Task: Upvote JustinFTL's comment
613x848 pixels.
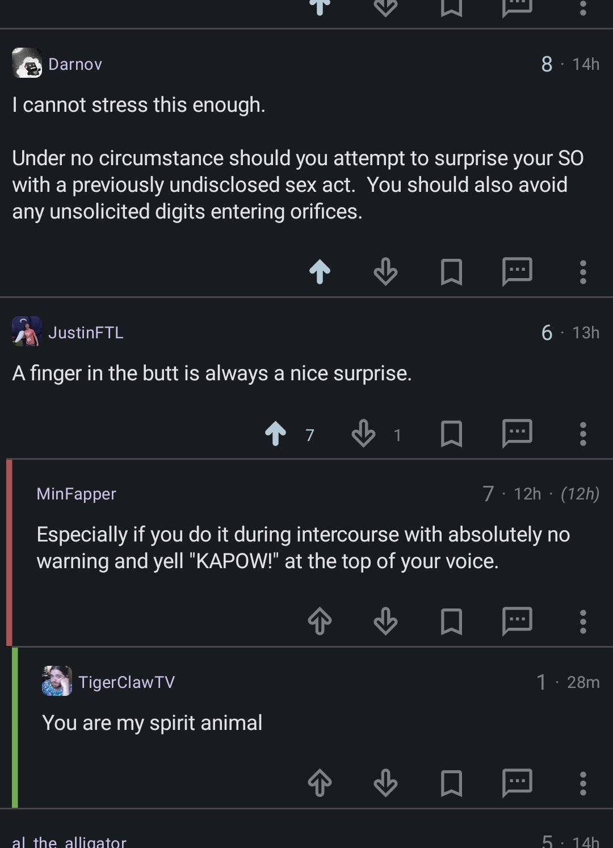Action: pos(276,434)
